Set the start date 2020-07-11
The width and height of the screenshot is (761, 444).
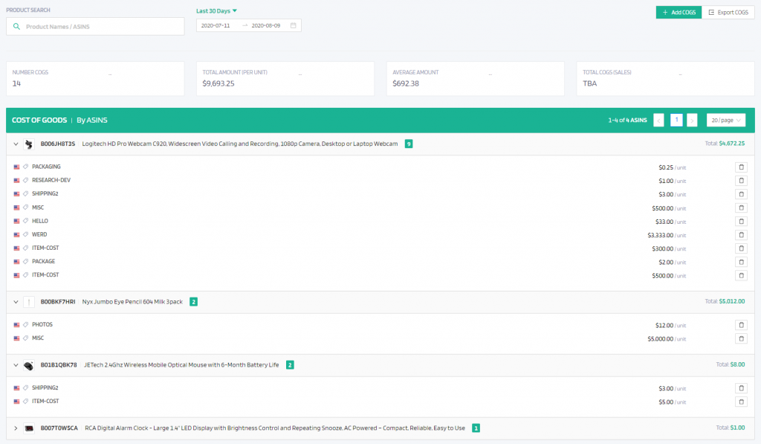pyautogui.click(x=216, y=25)
